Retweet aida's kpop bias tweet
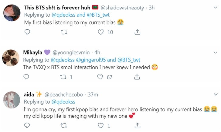The width and height of the screenshot is (221, 132). click(64, 125)
